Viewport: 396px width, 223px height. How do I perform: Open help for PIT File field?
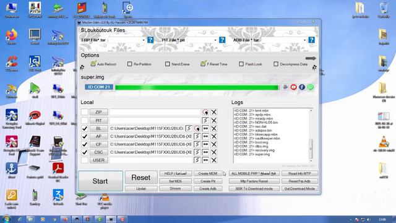tap(222, 40)
